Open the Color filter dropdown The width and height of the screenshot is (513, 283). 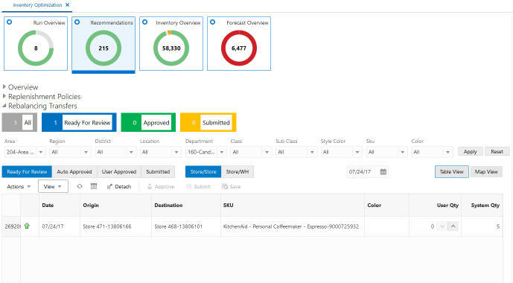448,152
